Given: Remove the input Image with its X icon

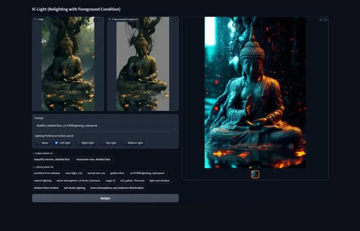Looking at the screenshot, I should [x=100, y=20].
